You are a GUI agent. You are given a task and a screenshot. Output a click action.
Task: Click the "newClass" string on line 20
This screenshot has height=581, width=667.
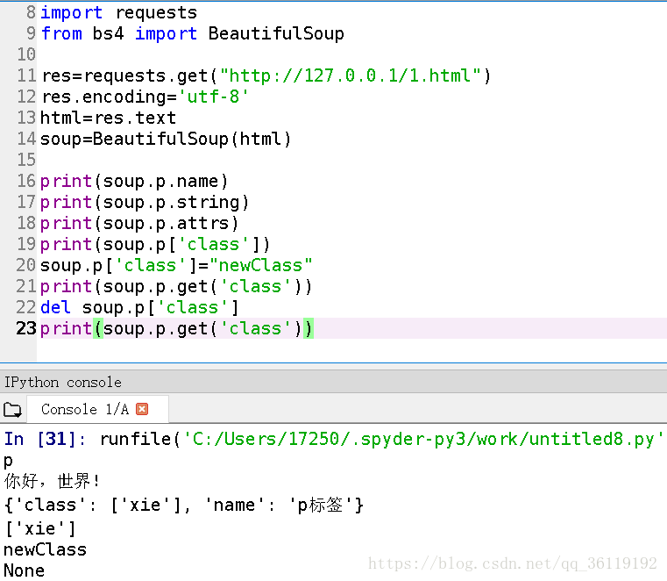coord(261,265)
